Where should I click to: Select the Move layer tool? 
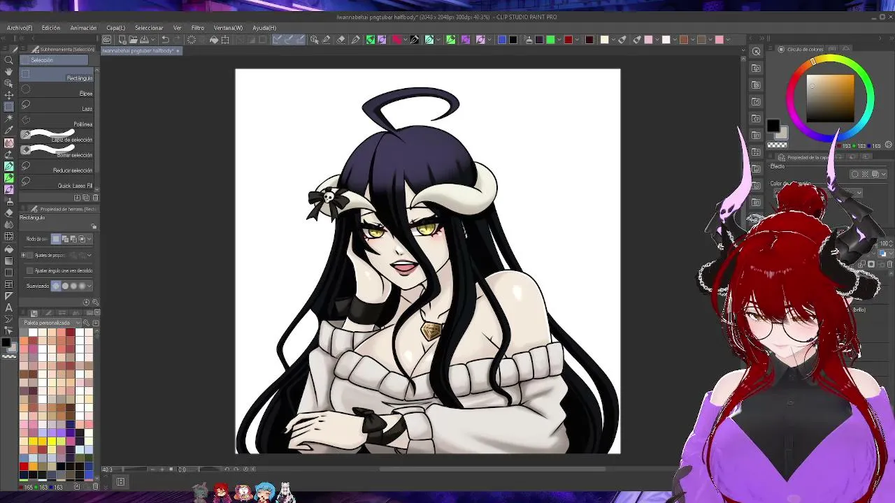click(x=8, y=95)
